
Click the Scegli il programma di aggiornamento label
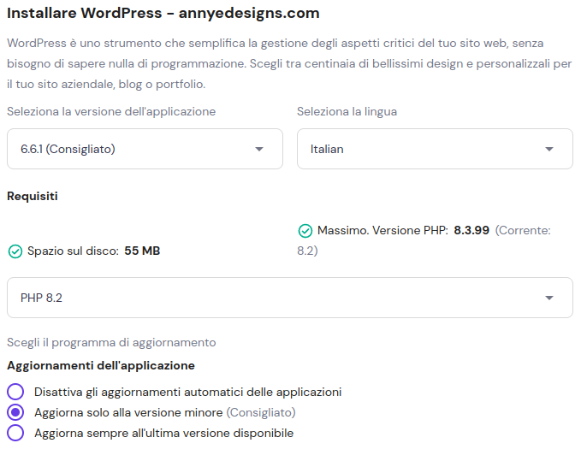coord(111,342)
